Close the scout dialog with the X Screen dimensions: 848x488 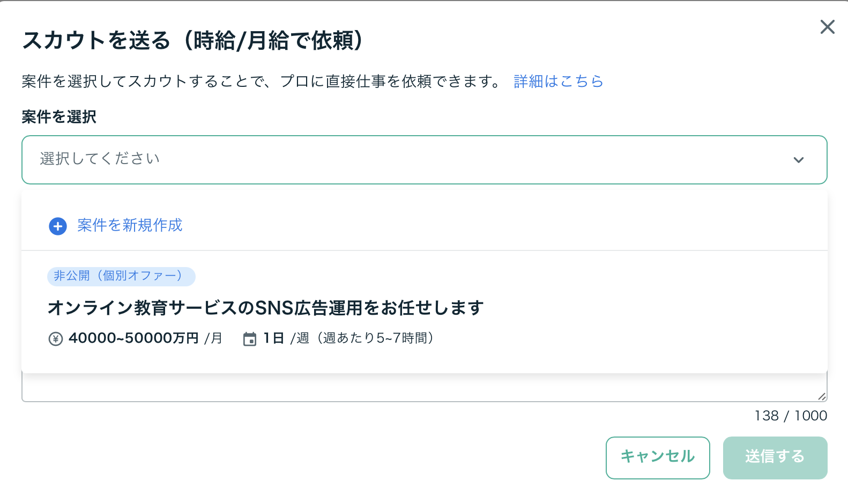827,27
